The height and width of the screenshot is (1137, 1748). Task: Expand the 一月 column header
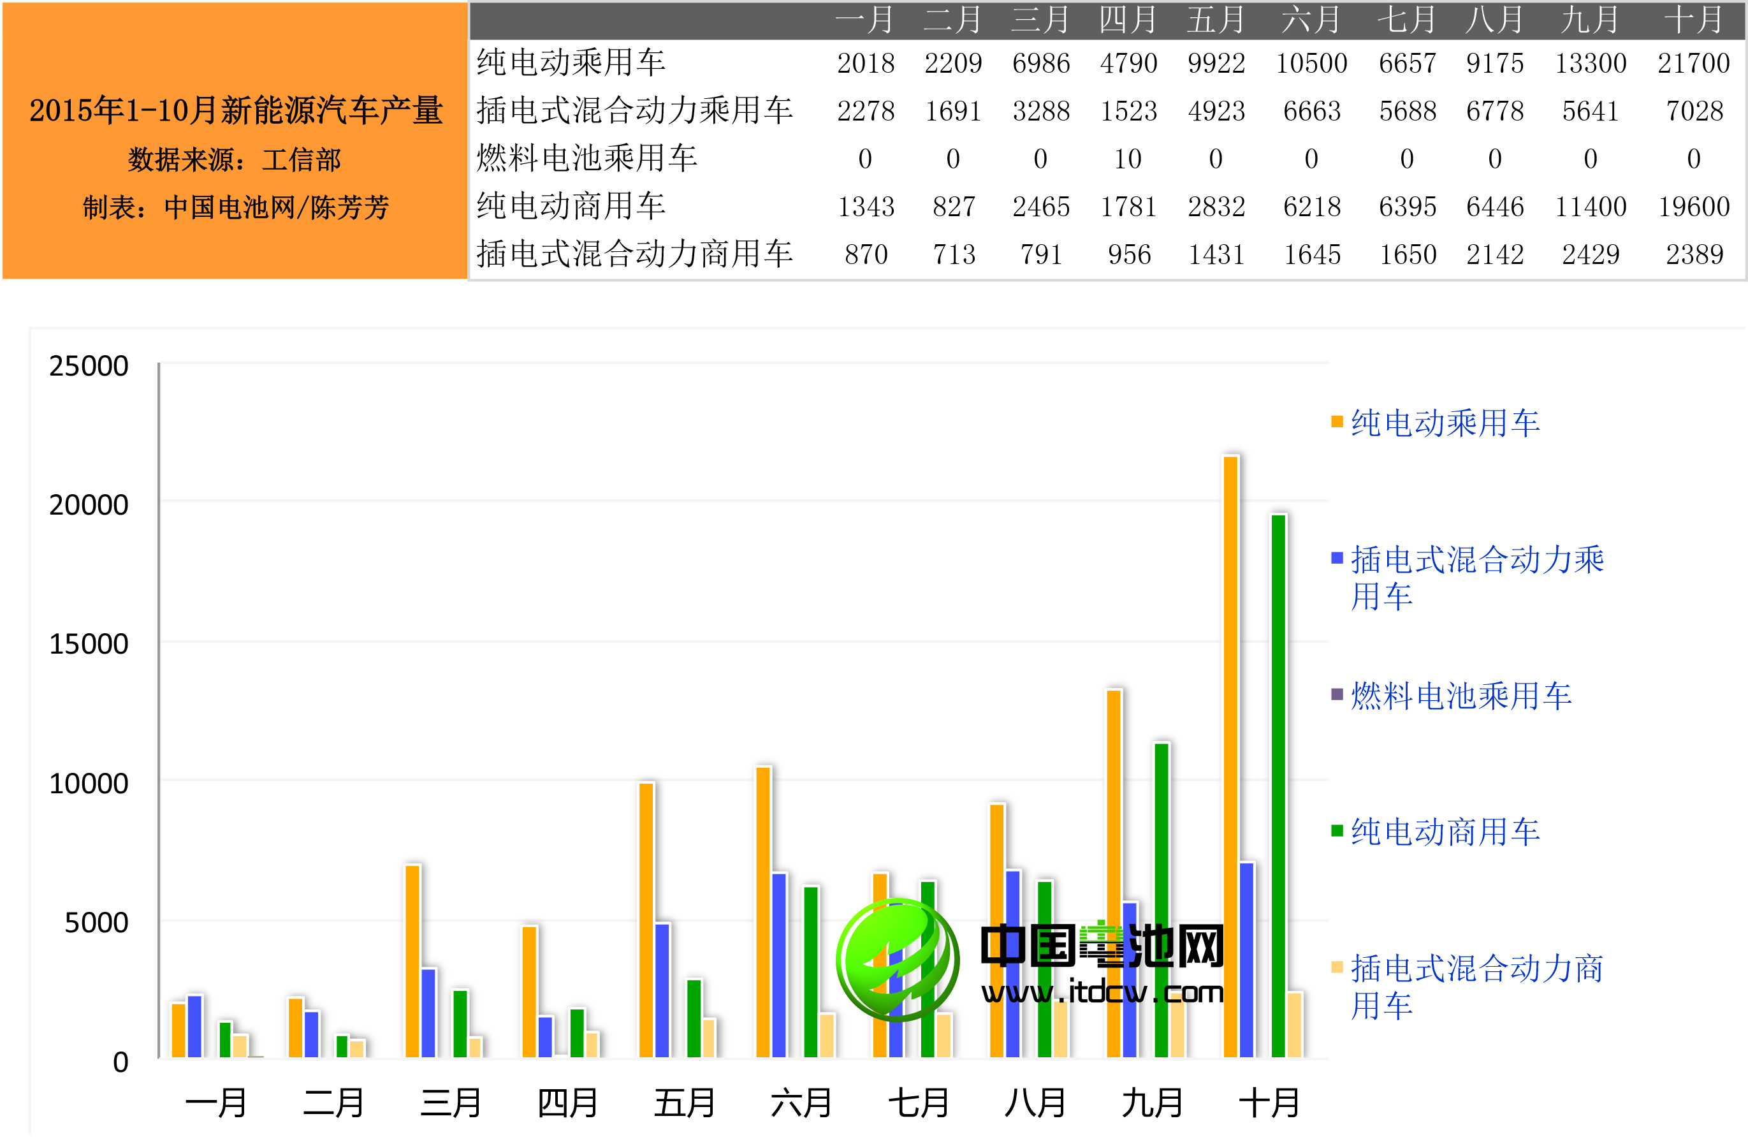[866, 20]
